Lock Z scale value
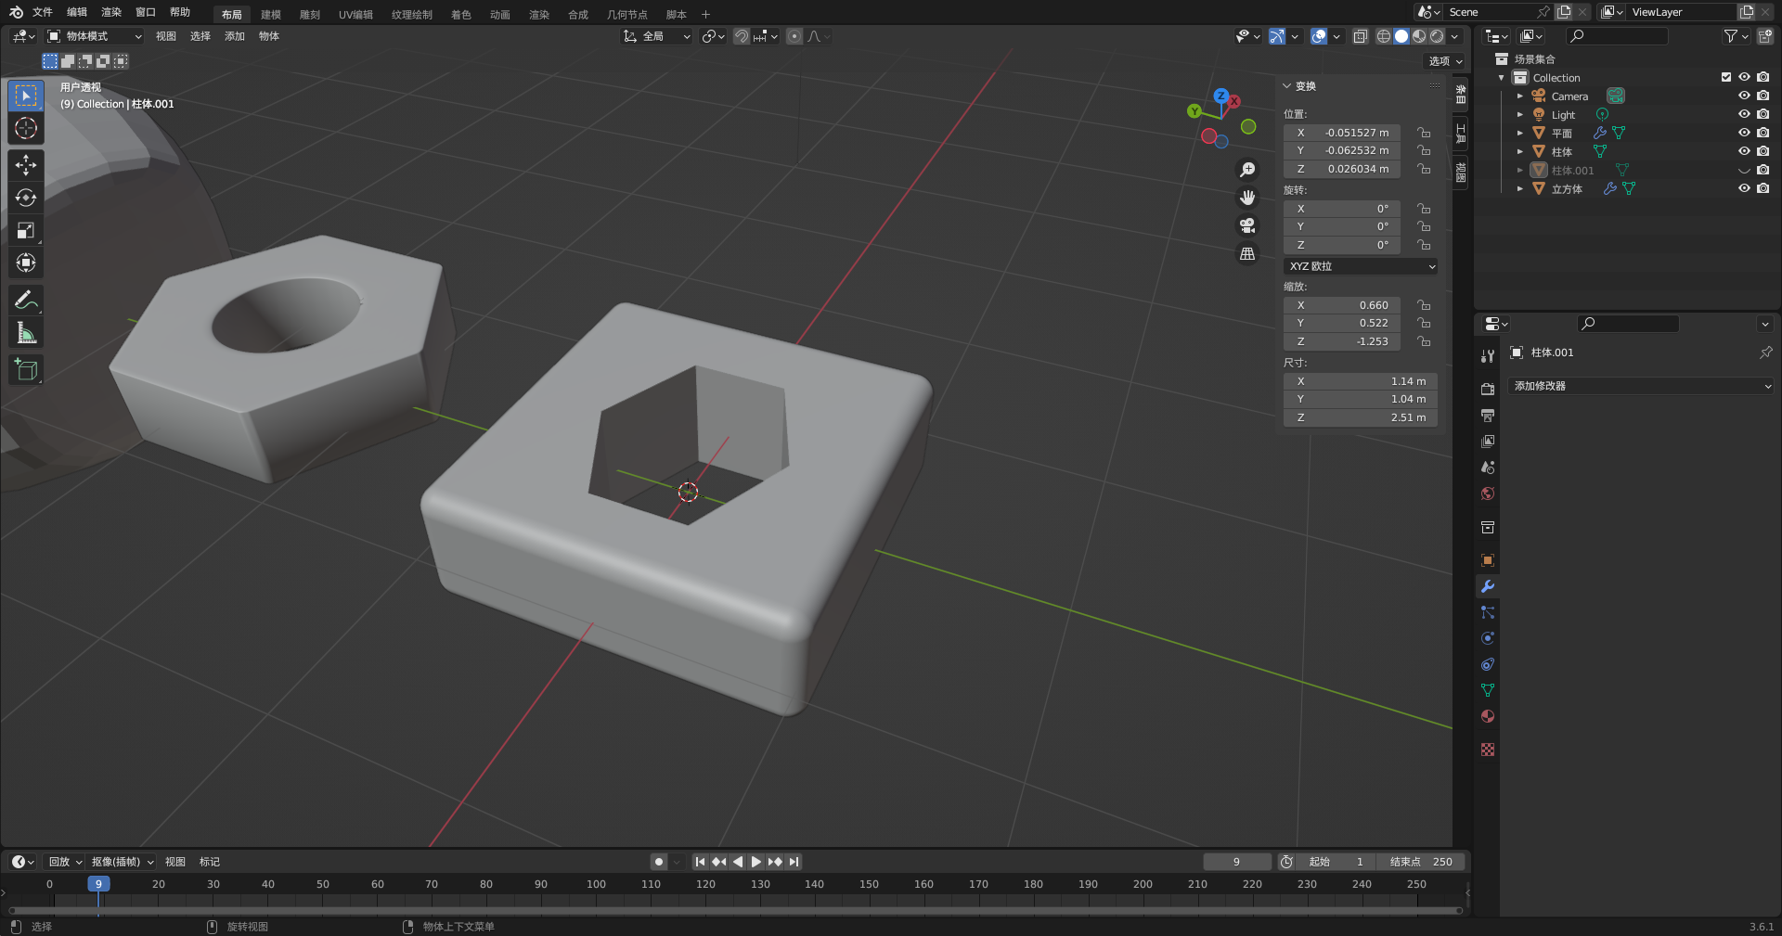Screen dimensions: 1782x936 point(1424,341)
